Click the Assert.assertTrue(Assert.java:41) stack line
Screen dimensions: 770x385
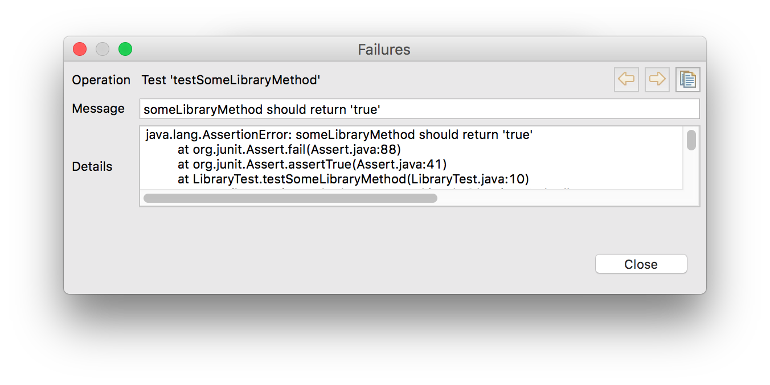pos(312,165)
